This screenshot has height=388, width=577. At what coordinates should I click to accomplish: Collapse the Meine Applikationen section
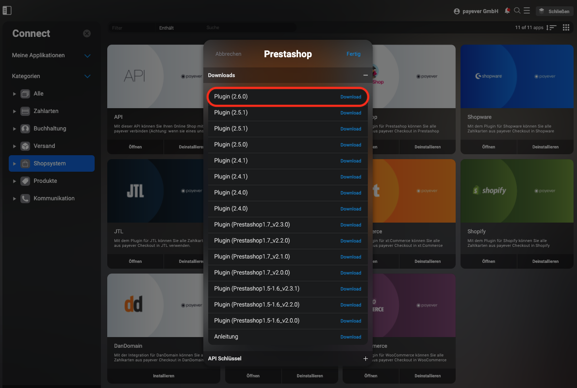pyautogui.click(x=87, y=56)
